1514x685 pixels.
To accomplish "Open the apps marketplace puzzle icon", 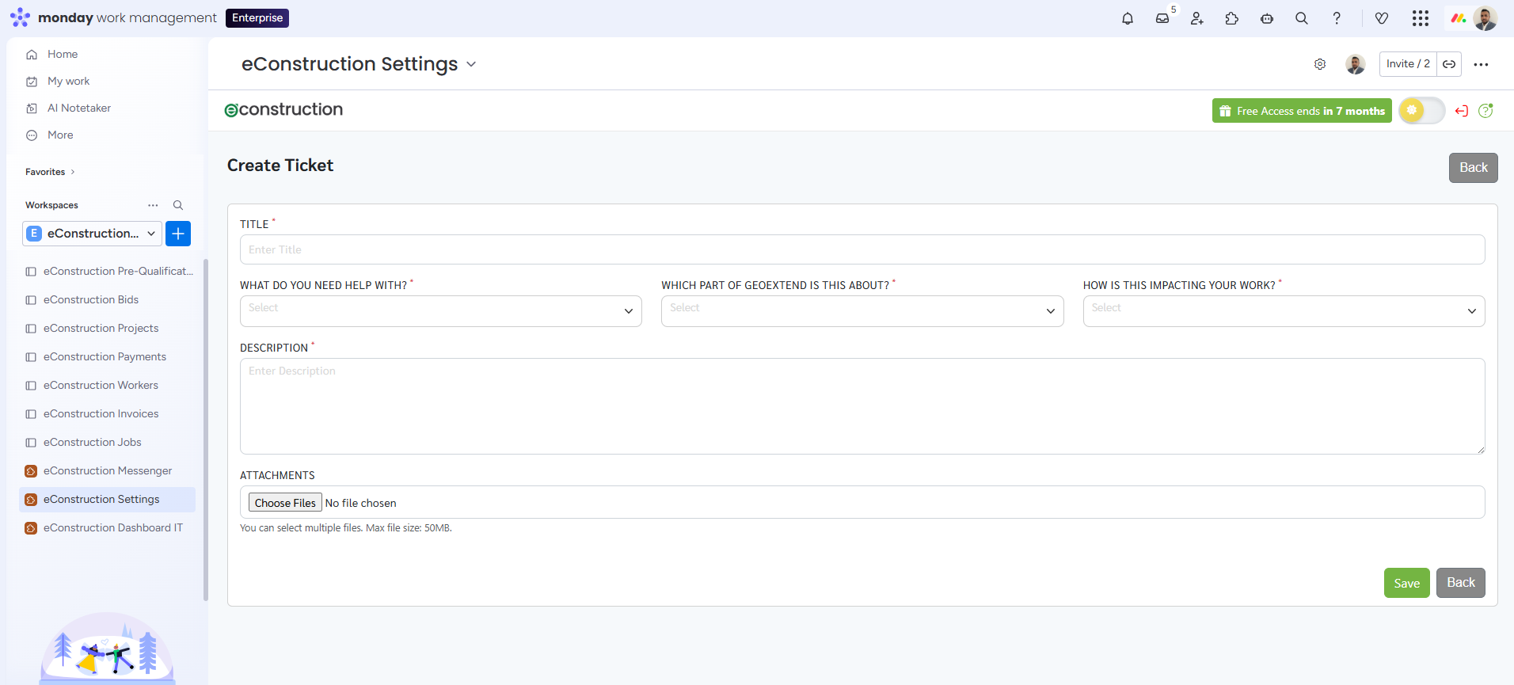I will pos(1232,18).
